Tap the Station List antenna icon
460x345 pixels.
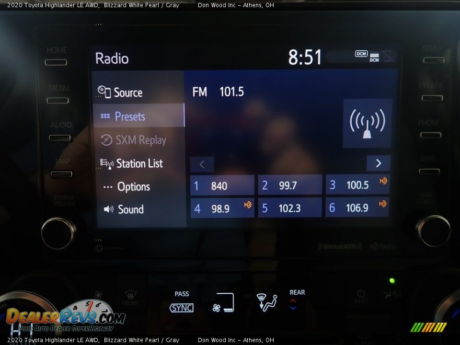[106, 163]
